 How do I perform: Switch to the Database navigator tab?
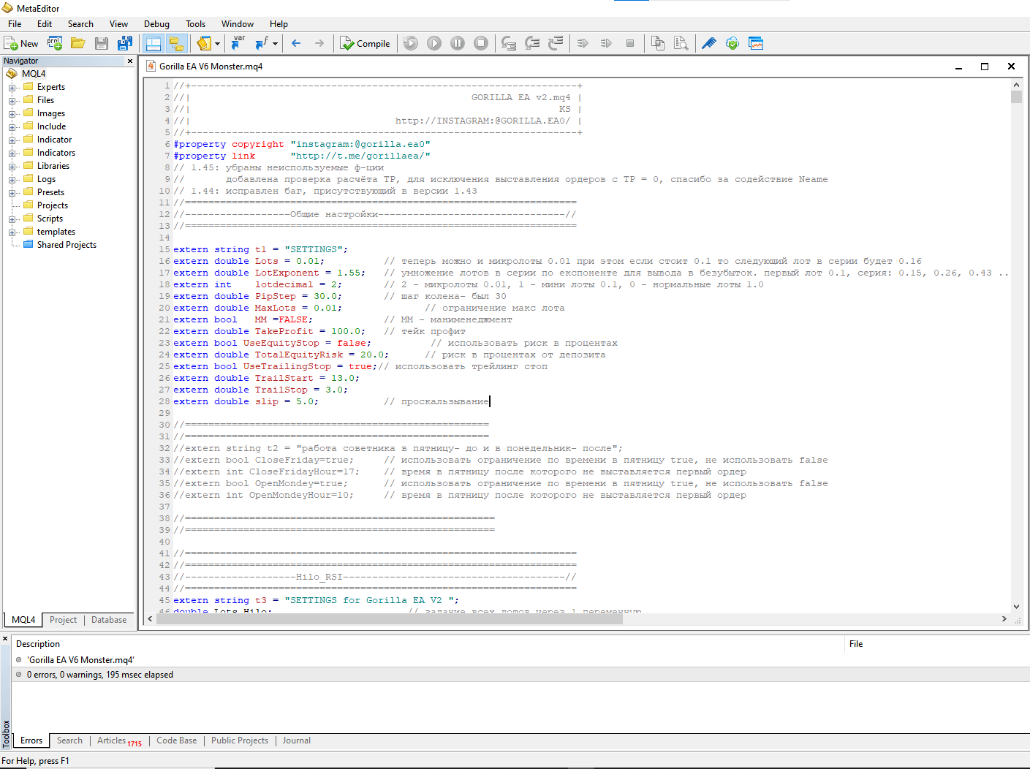tap(109, 620)
